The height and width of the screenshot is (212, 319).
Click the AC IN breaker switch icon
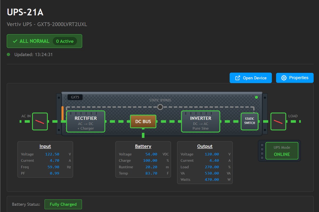click(x=40, y=121)
